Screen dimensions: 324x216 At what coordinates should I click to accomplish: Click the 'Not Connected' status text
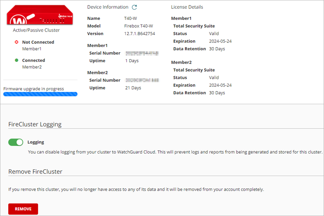click(38, 42)
